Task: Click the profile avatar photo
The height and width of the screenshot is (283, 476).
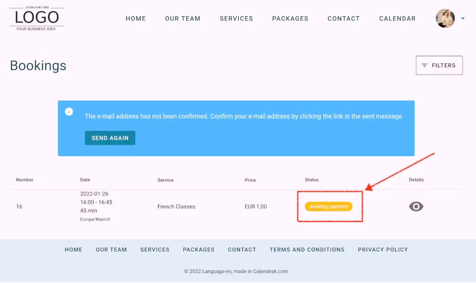Action: 445,18
